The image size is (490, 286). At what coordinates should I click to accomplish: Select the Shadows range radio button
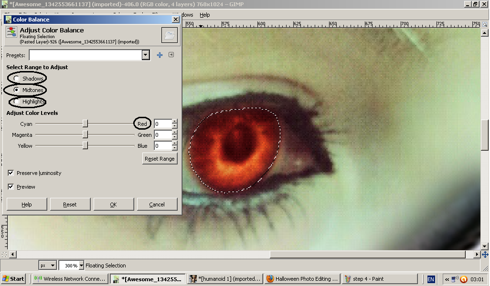tap(17, 79)
